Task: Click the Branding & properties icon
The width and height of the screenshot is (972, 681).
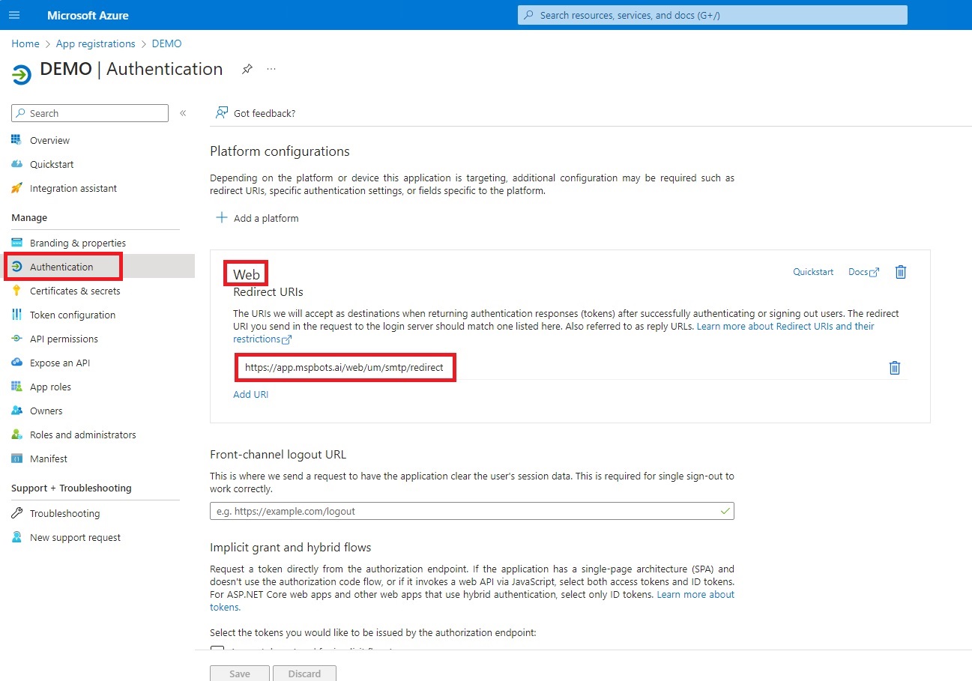Action: [x=16, y=243]
